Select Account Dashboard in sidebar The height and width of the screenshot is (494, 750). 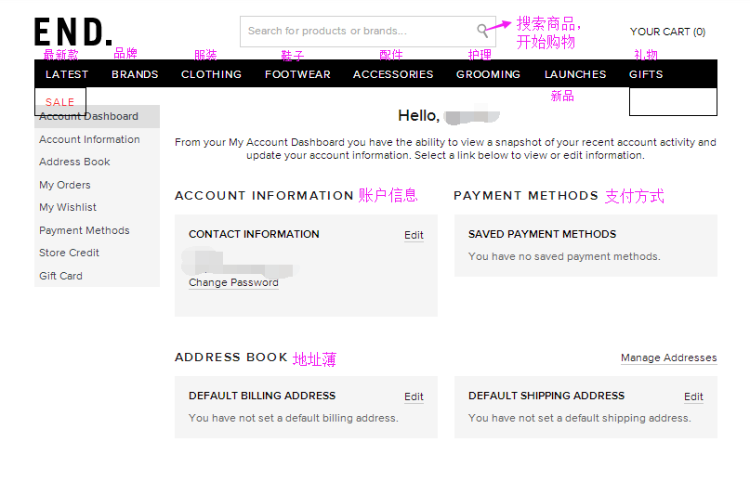click(97, 117)
